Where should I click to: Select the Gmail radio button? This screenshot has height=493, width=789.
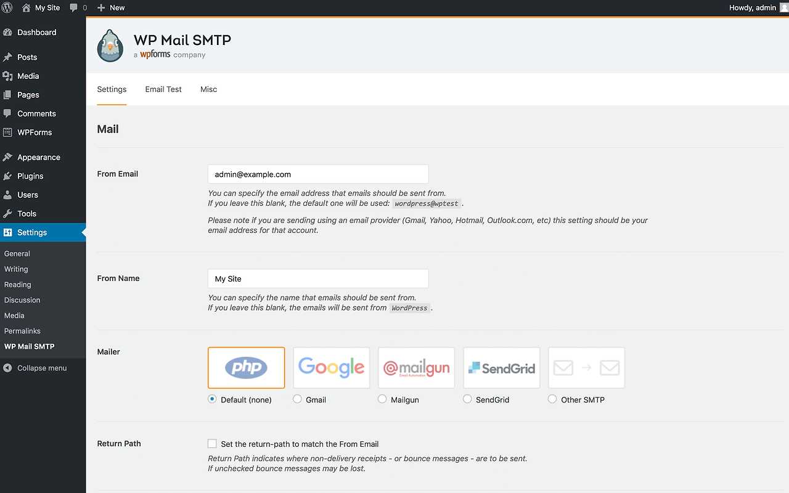296,399
